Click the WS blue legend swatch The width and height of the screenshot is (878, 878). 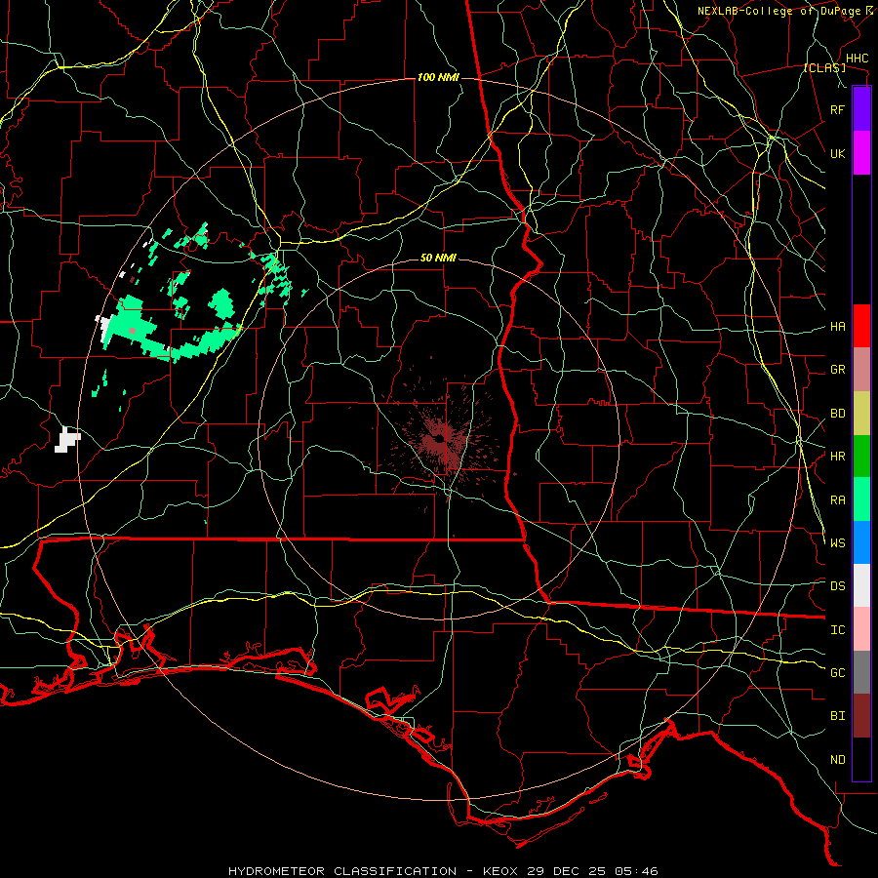861,542
